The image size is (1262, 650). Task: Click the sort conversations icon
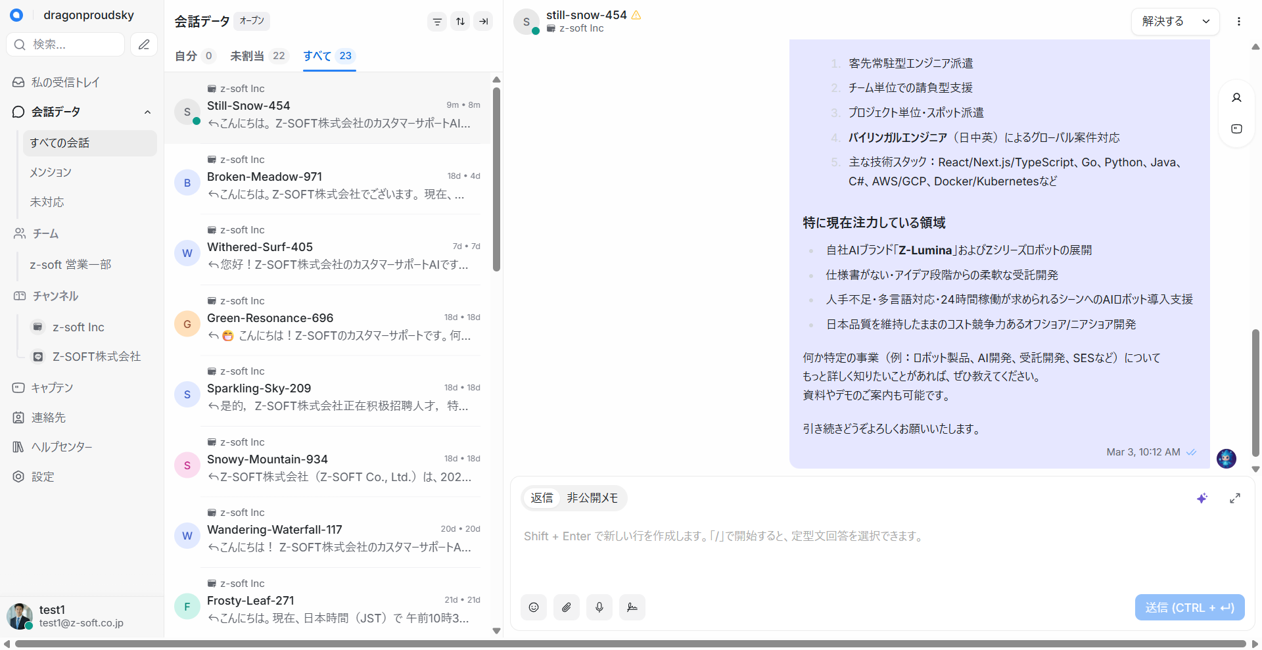(460, 22)
